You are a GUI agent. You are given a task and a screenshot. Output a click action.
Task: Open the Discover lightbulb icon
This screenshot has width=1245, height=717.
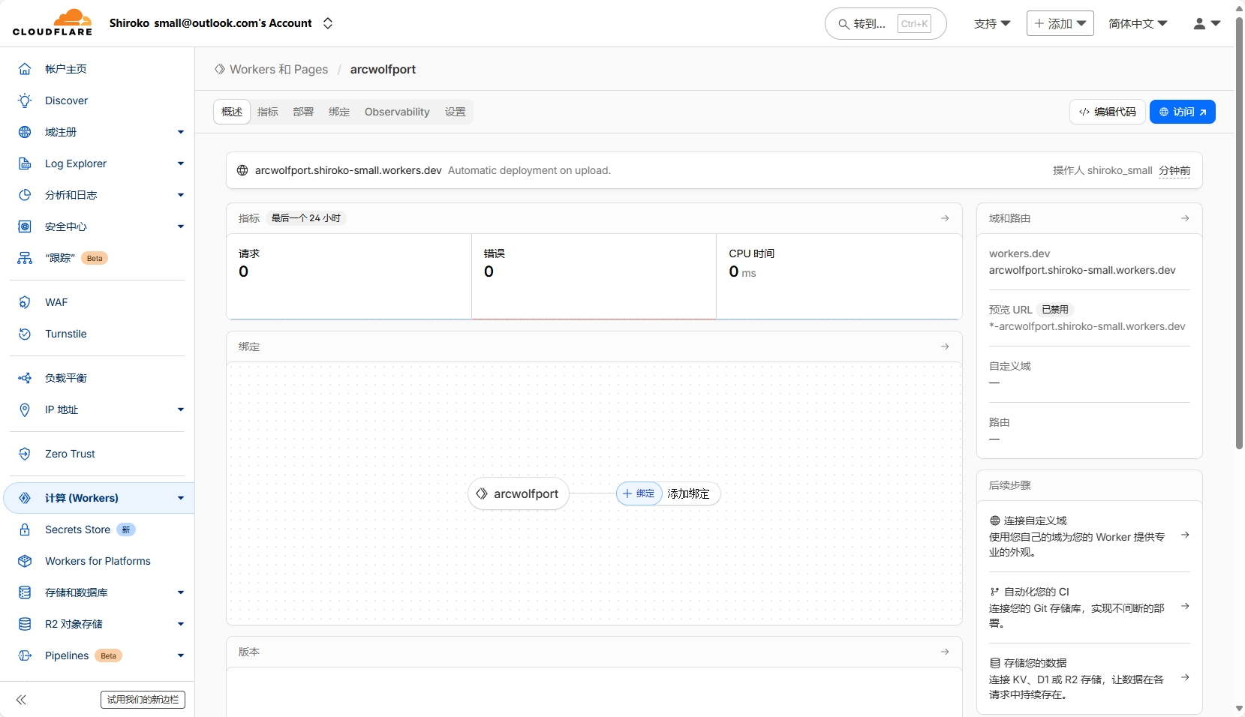pyautogui.click(x=25, y=100)
